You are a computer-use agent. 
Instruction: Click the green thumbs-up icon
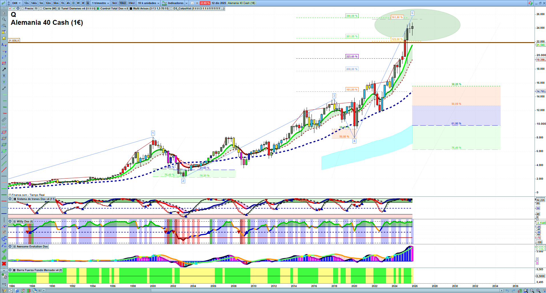[4, 257]
